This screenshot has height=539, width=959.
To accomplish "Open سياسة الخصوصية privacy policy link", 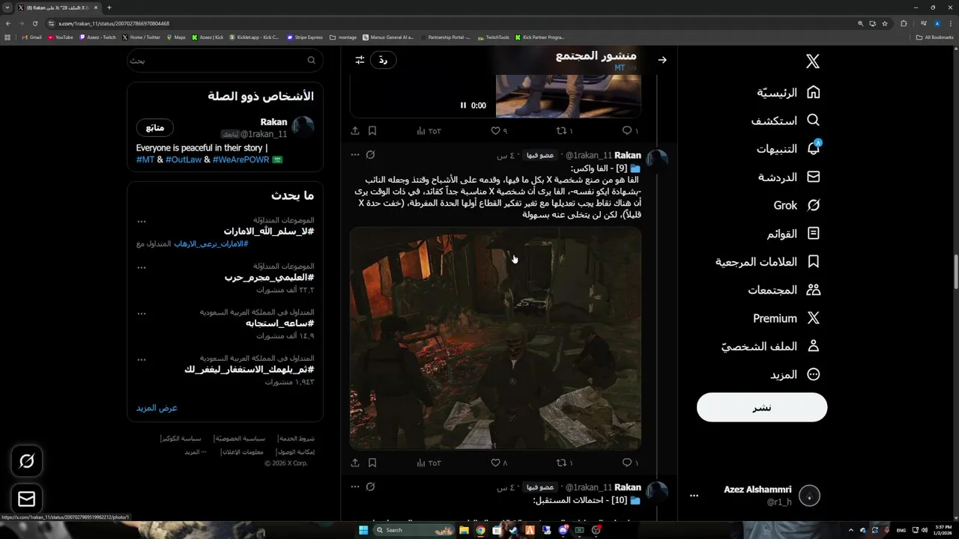I will (240, 439).
